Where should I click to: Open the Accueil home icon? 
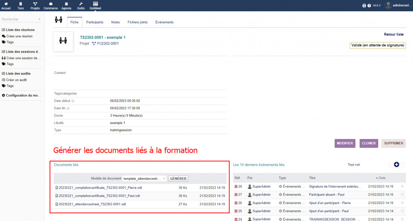point(6,4)
